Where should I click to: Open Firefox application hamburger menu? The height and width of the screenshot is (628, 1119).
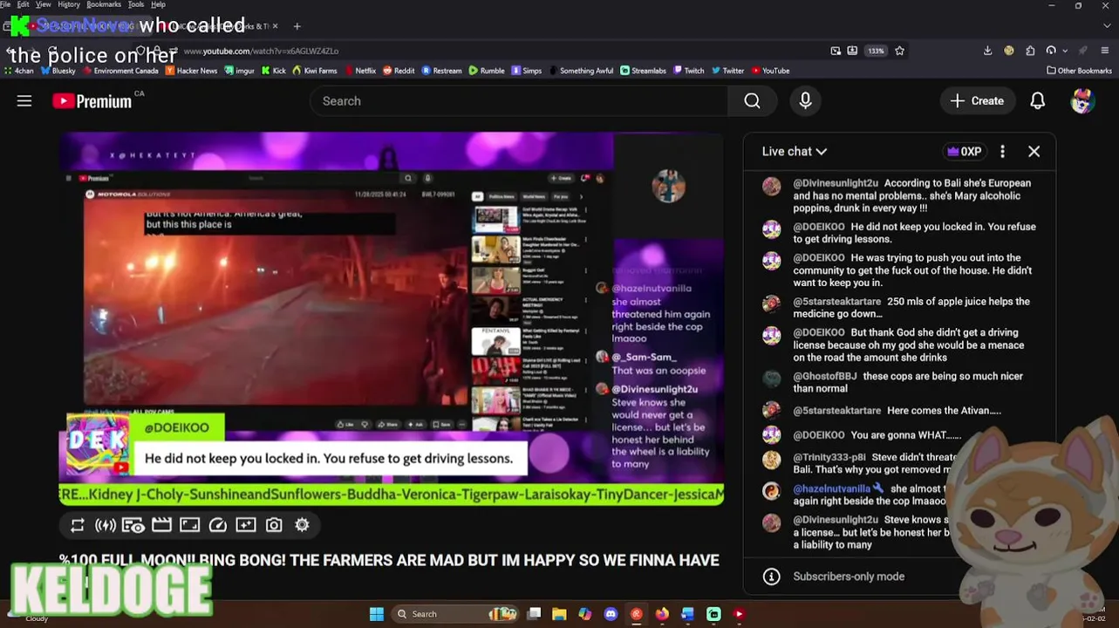[x=1105, y=51]
